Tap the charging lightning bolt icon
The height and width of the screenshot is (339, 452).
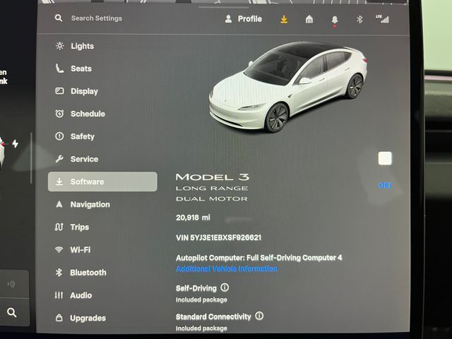point(16,143)
